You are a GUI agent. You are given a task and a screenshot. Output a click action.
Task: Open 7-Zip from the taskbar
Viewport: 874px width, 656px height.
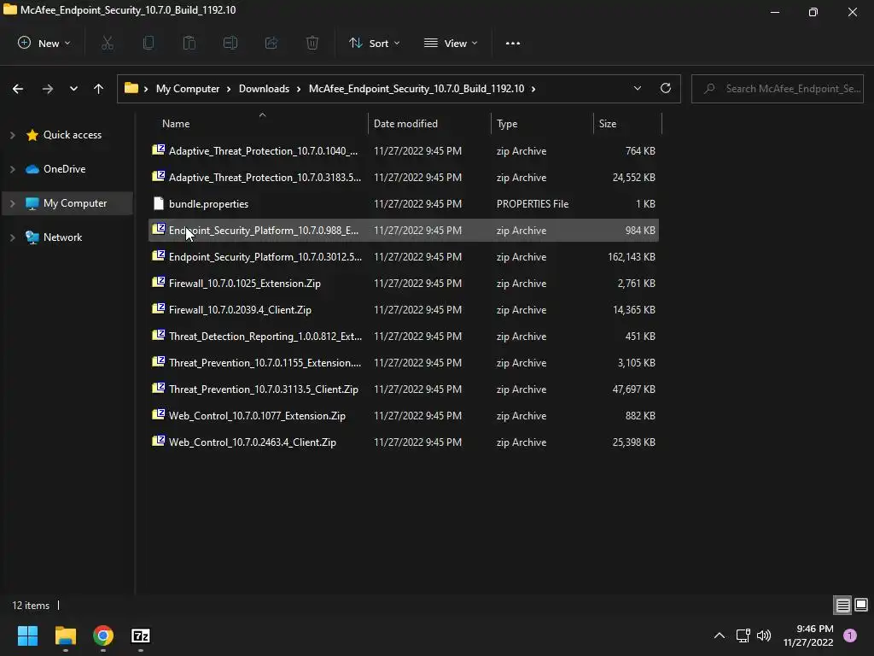pyautogui.click(x=141, y=635)
